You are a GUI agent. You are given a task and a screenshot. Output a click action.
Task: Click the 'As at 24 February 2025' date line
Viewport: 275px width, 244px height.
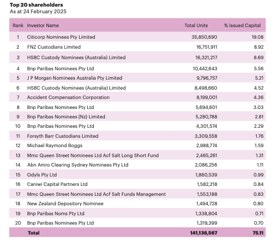pyautogui.click(x=38, y=12)
